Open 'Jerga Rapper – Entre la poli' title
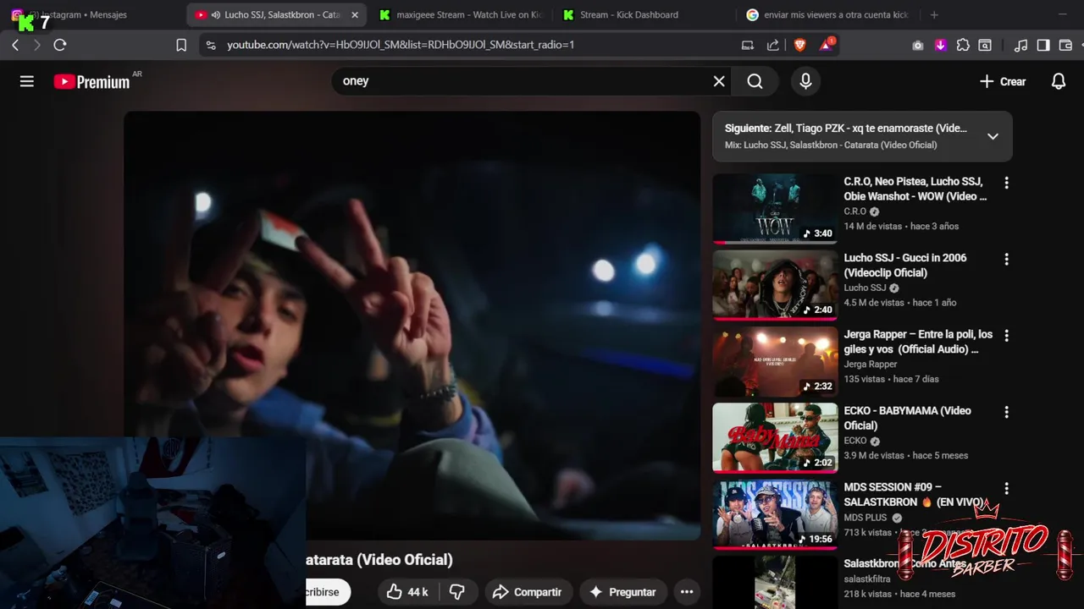The height and width of the screenshot is (609, 1084). [918, 342]
